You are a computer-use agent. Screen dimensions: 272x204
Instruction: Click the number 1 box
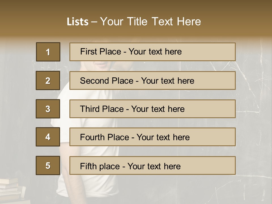[48, 52]
